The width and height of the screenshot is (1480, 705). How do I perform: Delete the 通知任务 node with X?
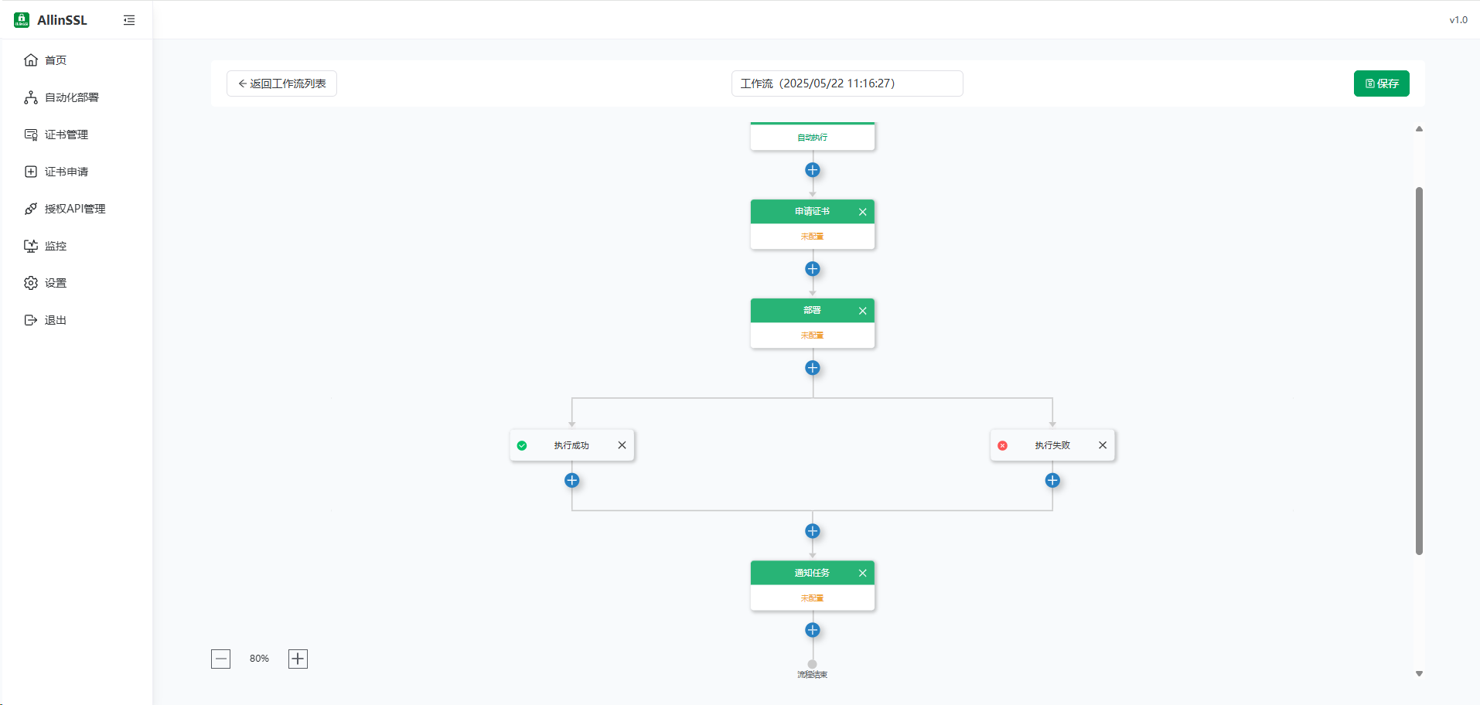pos(862,573)
